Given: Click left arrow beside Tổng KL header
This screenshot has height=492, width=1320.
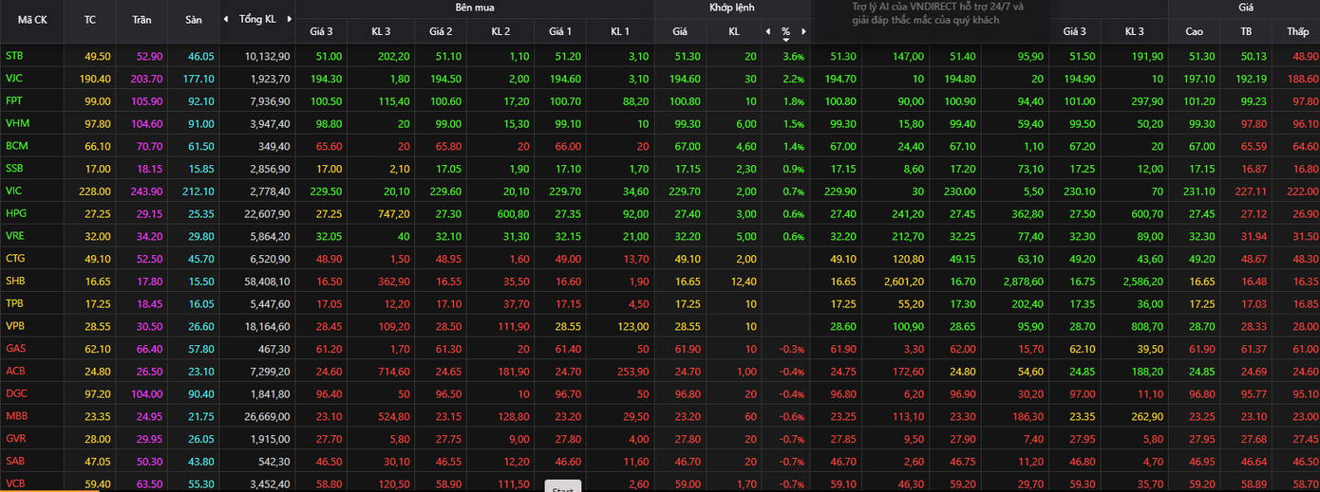Looking at the screenshot, I should click(226, 19).
